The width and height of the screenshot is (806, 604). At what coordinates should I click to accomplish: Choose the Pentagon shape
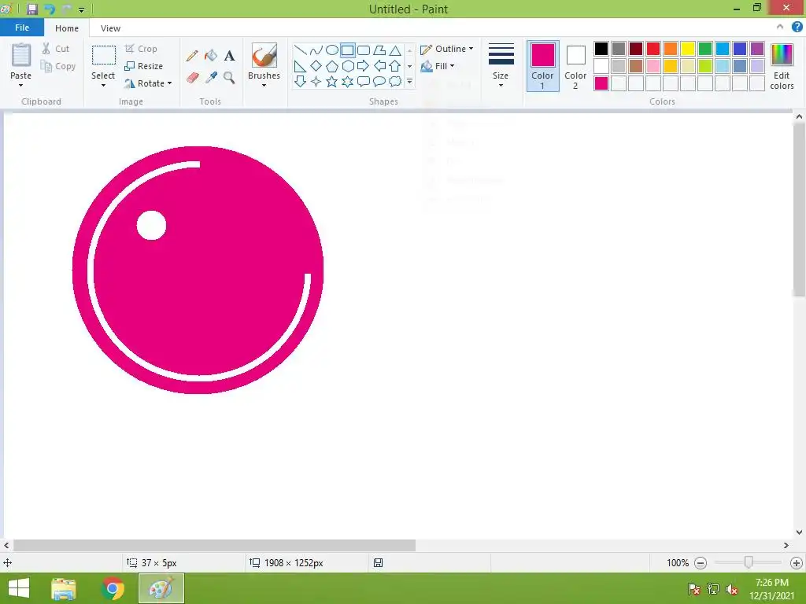[332, 66]
